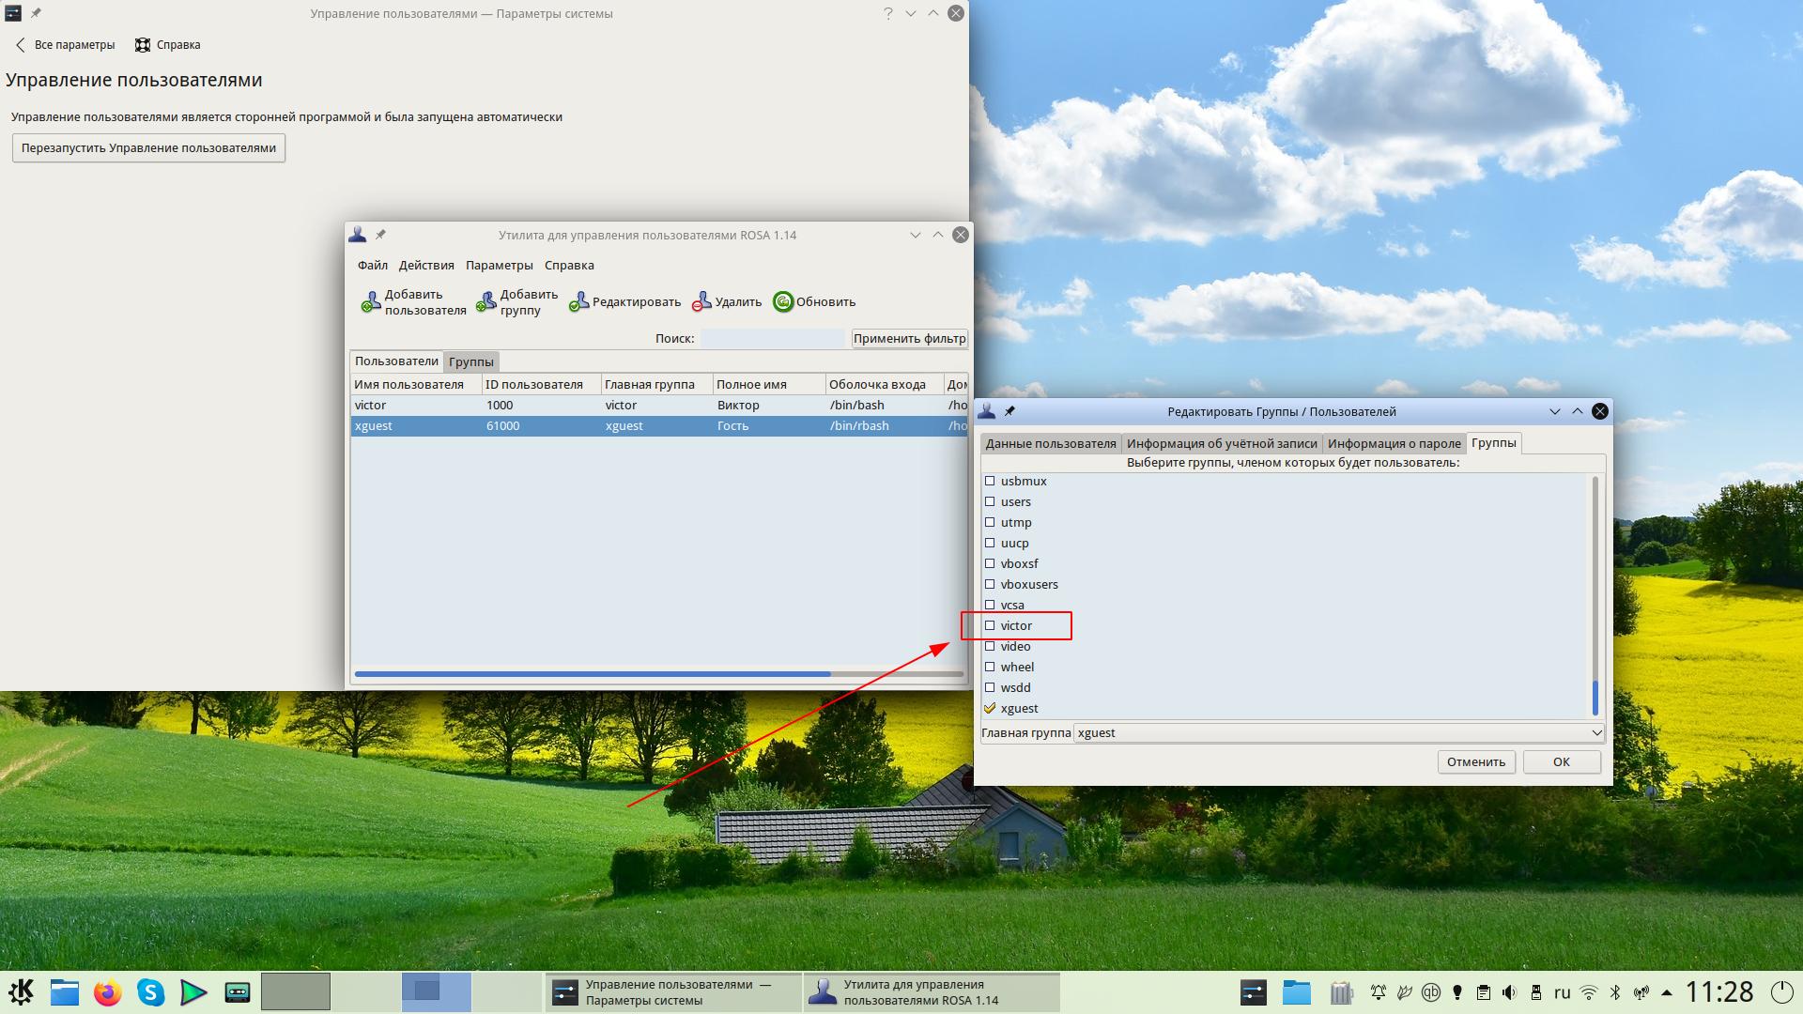
Task: Click the Add user toolbar icon
Action: pyautogui.click(x=372, y=301)
